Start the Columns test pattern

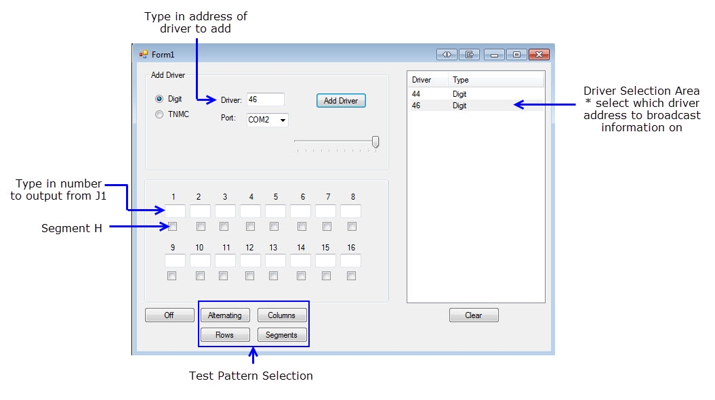point(281,315)
